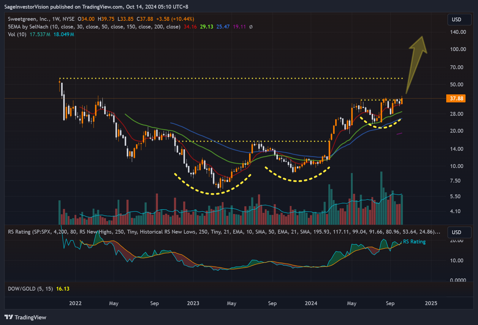This screenshot has height=325, width=478.
Task: Click the volume average value 18.049M
Action: pos(64,34)
